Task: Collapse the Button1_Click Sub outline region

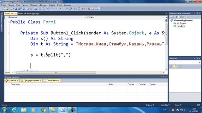Action: tap(9, 33)
